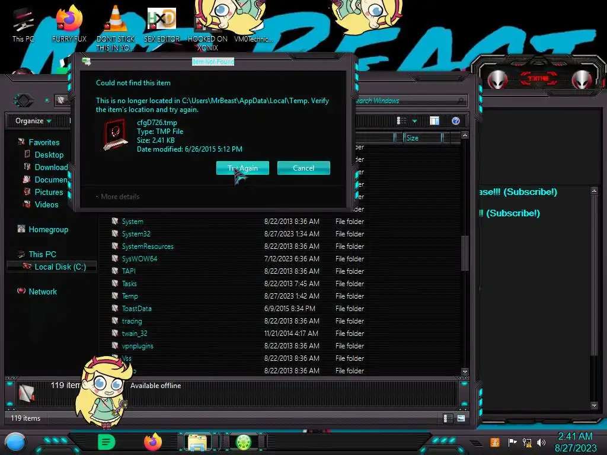Toggle the preview pane icon
This screenshot has width=607, height=455.
[x=435, y=121]
